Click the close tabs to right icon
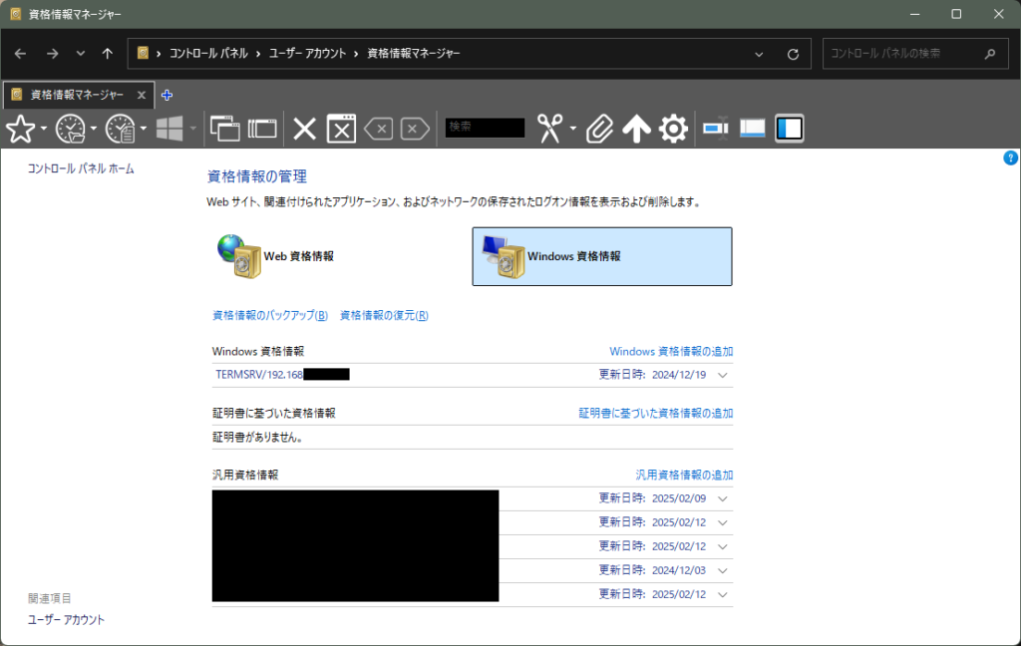The width and height of the screenshot is (1021, 646). [415, 129]
